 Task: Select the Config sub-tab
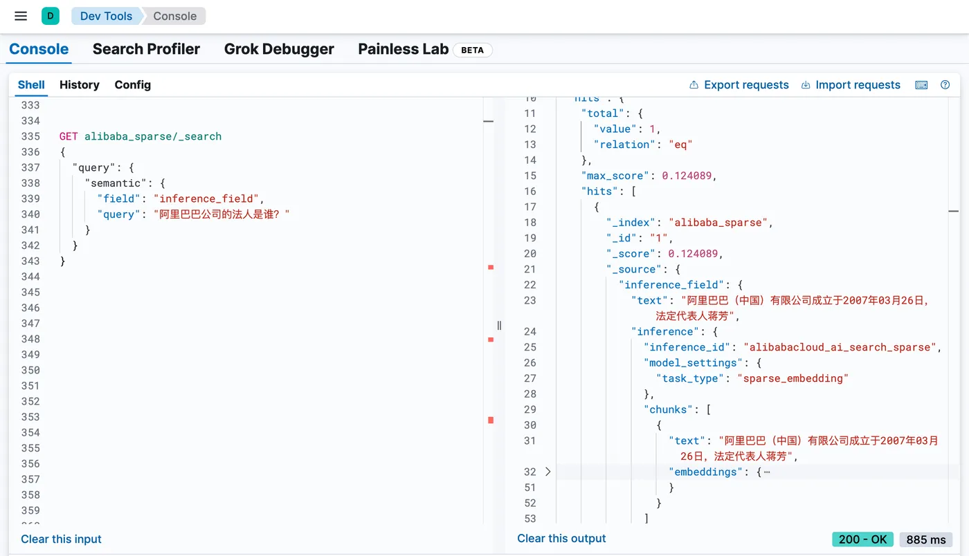[x=133, y=85]
